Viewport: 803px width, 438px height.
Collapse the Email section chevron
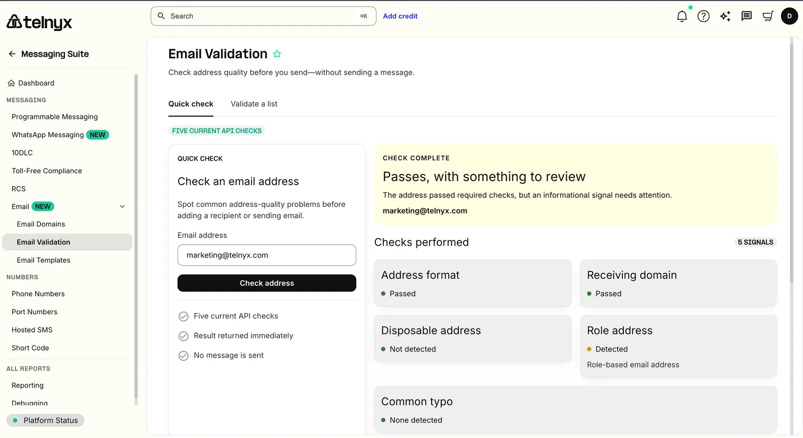122,206
